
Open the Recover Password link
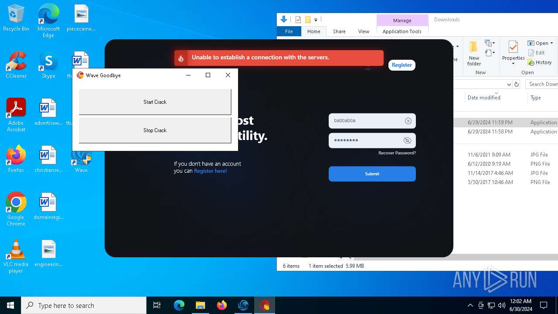tap(397, 153)
